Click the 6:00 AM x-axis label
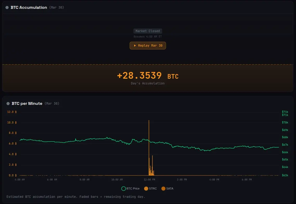The height and width of the screenshot is (204, 296). point(52,180)
